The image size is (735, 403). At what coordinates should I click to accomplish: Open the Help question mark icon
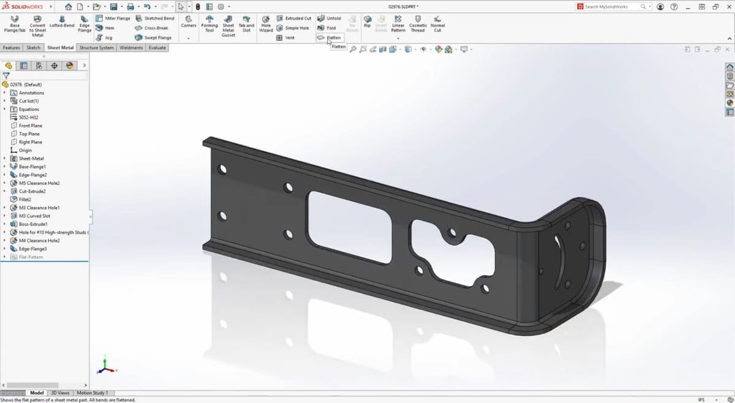click(674, 7)
